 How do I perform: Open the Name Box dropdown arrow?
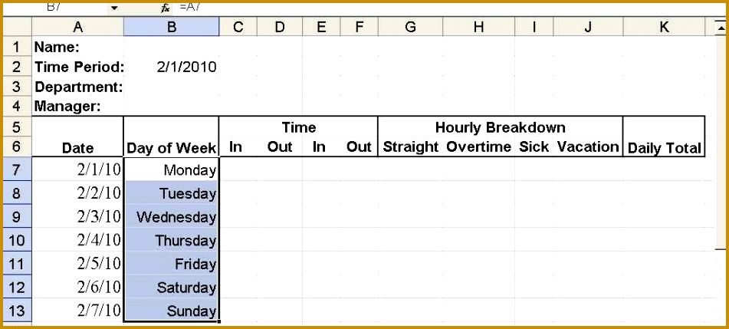tap(114, 7)
